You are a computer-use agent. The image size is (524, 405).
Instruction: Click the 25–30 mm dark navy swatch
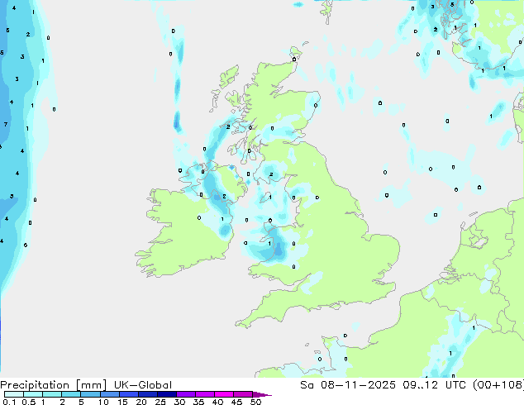(166, 394)
